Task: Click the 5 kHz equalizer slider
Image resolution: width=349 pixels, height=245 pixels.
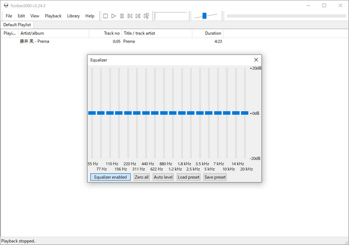Action: click(209, 113)
